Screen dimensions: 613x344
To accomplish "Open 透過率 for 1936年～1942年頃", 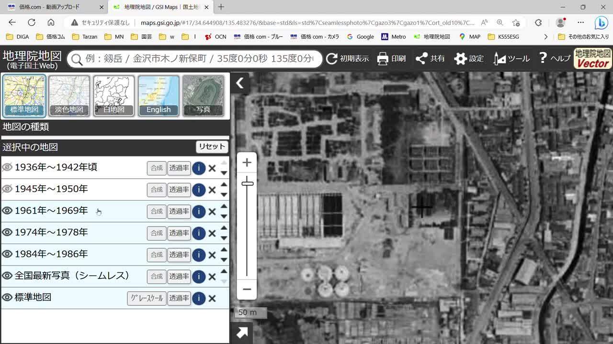I will point(179,168).
